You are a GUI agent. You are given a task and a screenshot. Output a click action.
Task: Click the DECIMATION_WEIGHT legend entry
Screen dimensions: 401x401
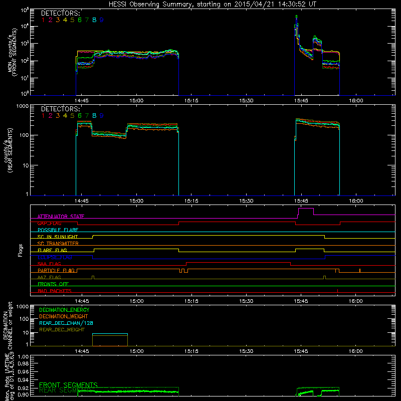point(64,316)
